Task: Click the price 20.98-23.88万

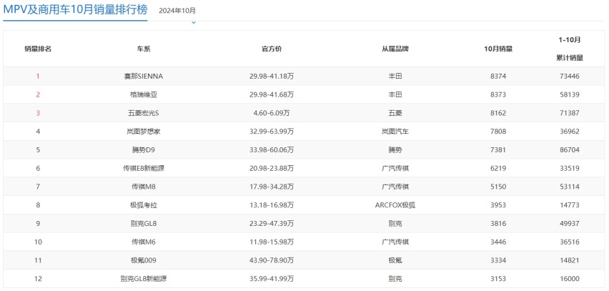Action: tap(272, 169)
